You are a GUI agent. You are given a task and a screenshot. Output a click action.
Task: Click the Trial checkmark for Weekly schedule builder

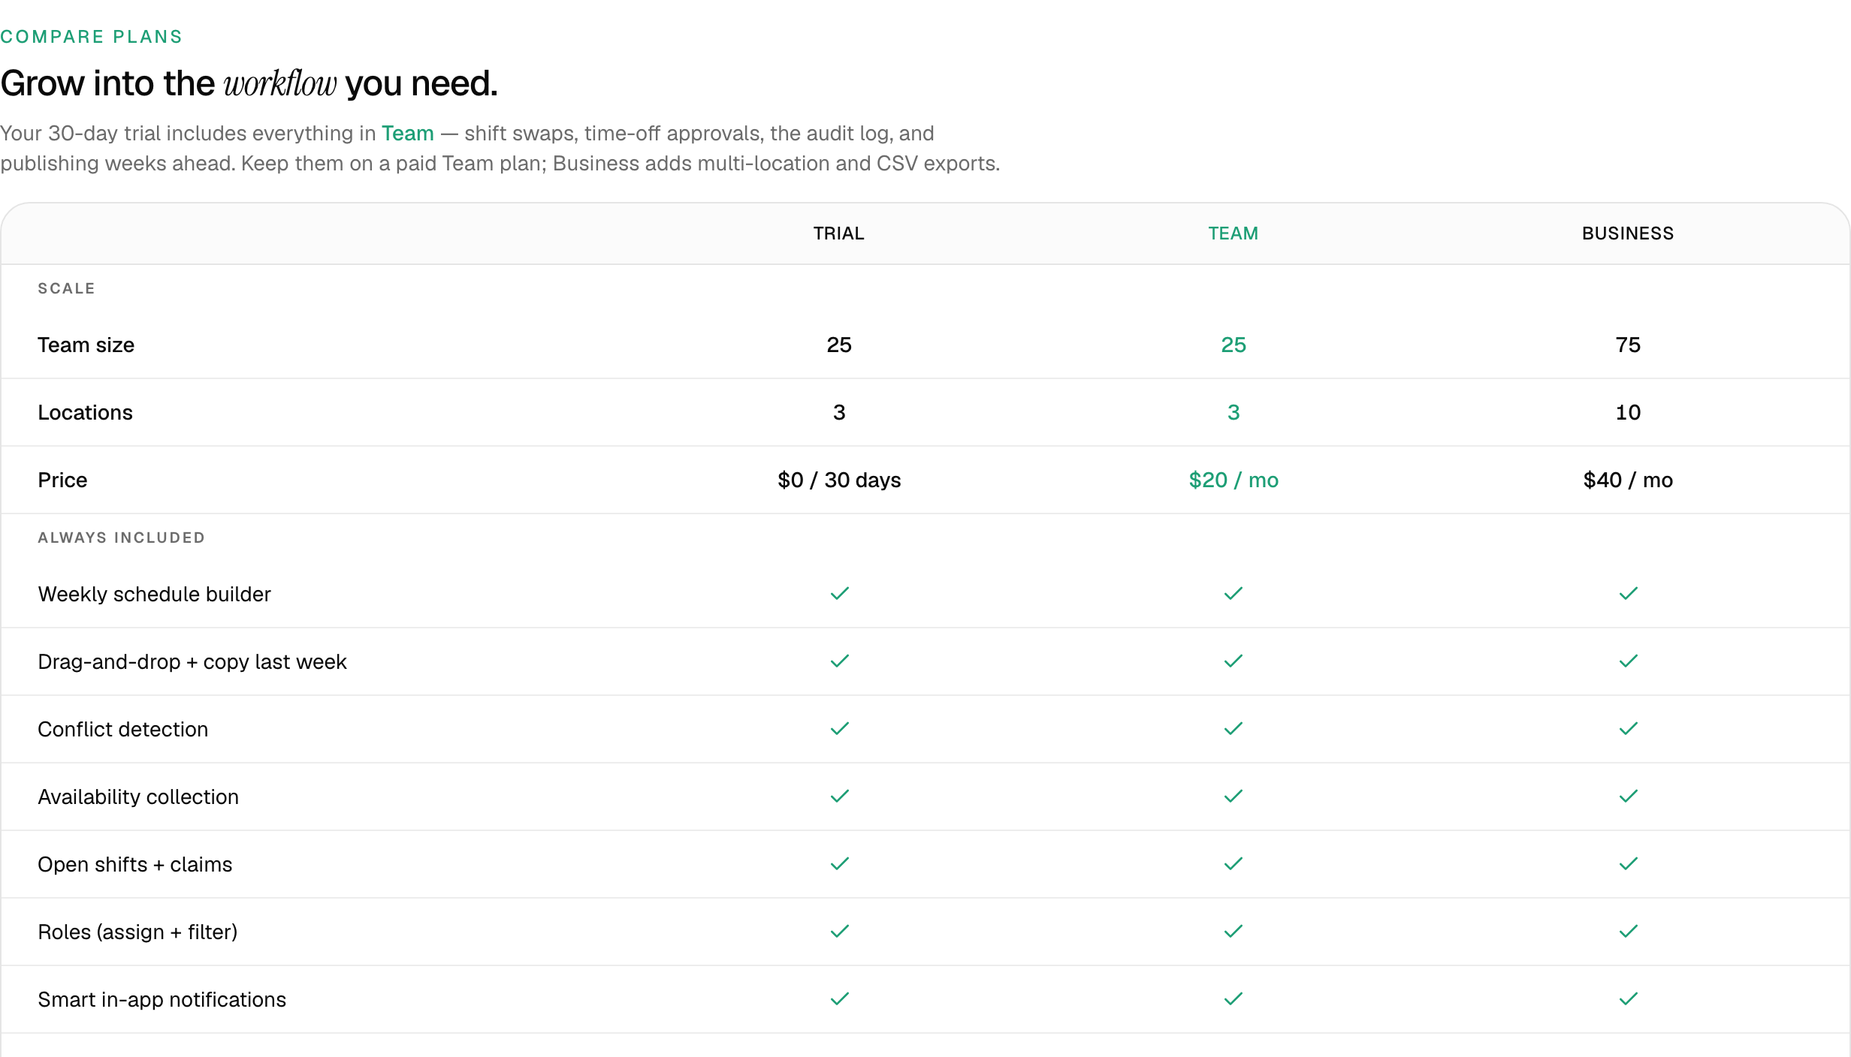click(x=839, y=594)
